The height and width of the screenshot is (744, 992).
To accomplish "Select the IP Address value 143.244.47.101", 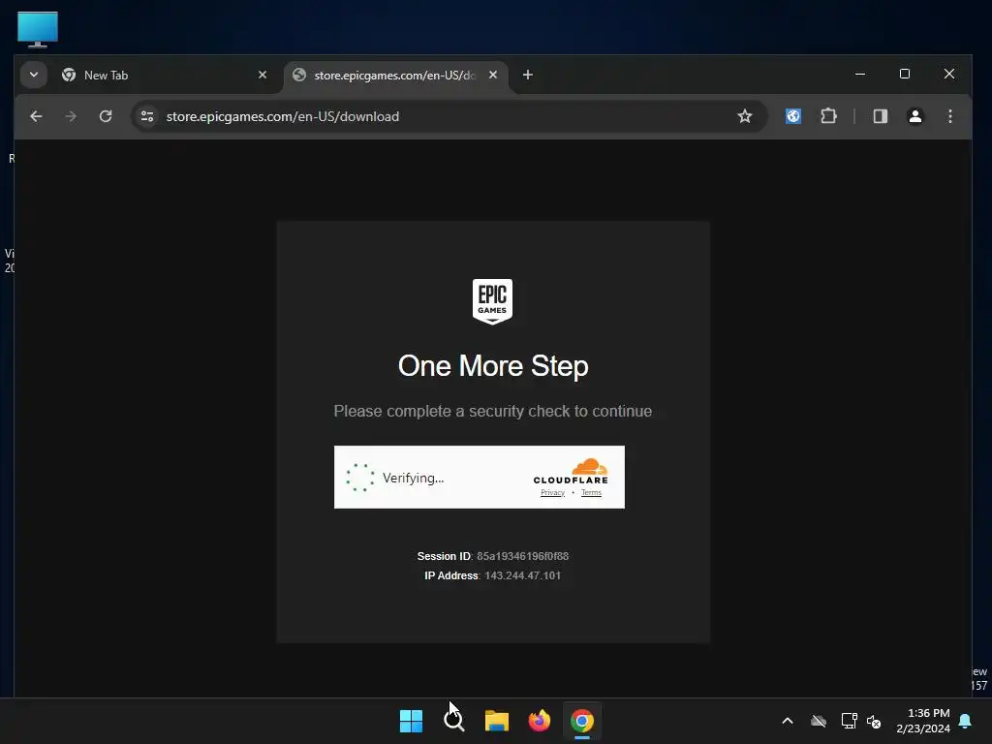I will (522, 575).
